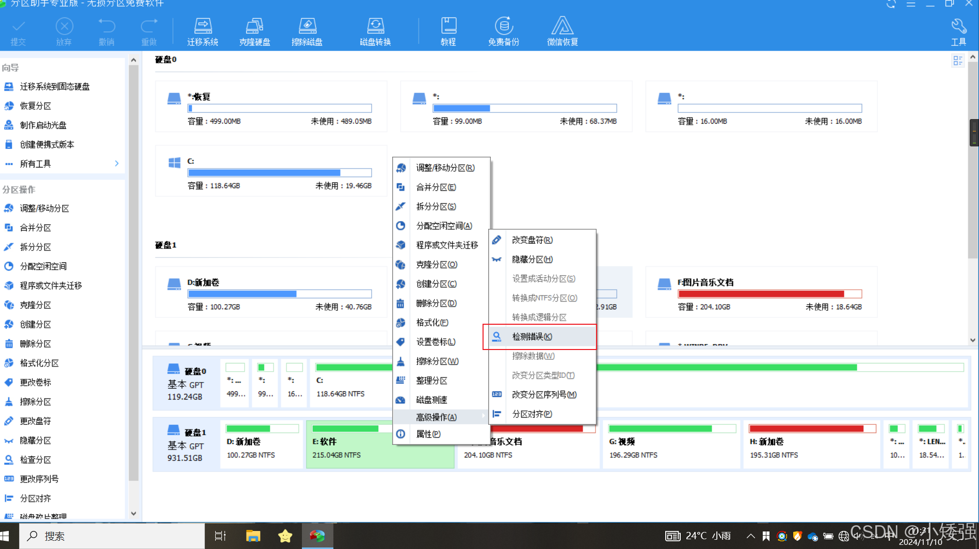Open 微信恢复 from the toolbar
Screen dimensions: 979x549
[563, 31]
